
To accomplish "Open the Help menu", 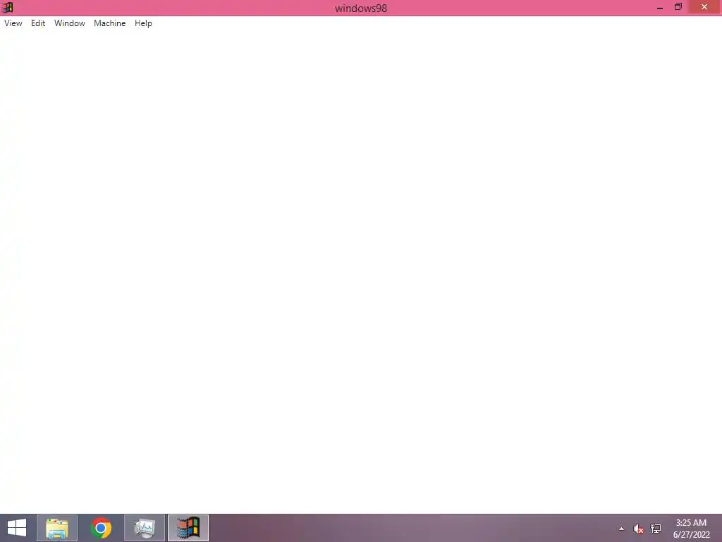I will 143,23.
